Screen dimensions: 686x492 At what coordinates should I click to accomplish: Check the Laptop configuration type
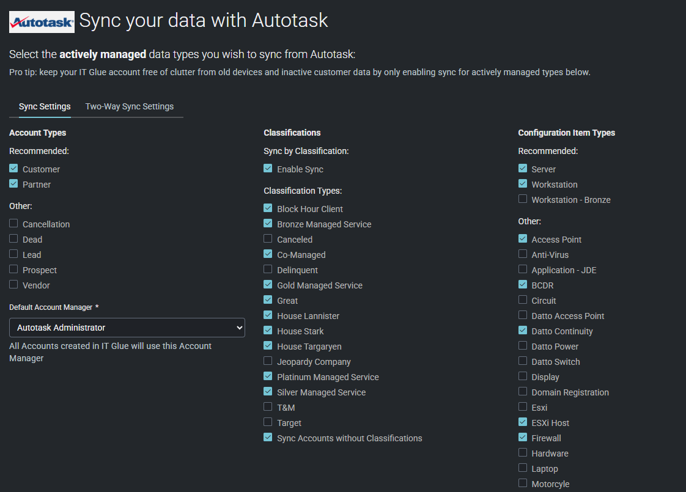pyautogui.click(x=523, y=468)
